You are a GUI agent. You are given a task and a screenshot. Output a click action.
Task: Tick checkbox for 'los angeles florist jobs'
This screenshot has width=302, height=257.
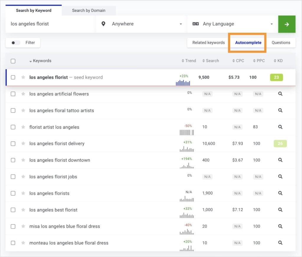[x=13, y=177]
